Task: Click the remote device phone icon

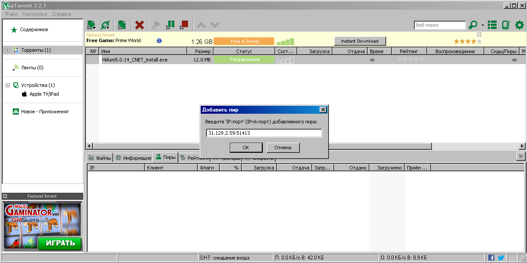Action: pyautogui.click(x=506, y=25)
